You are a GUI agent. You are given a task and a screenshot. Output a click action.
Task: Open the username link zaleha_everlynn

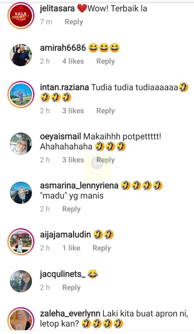tap(70, 313)
